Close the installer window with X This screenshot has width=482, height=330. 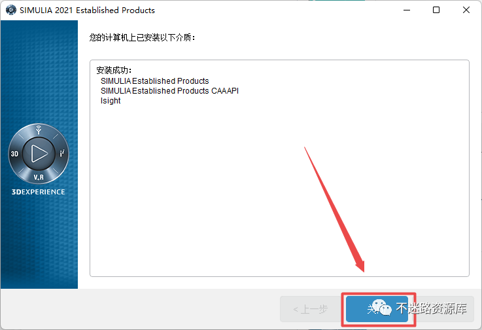466,10
